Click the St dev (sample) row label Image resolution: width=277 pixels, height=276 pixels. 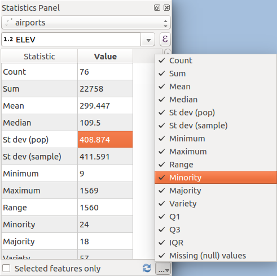point(39,157)
